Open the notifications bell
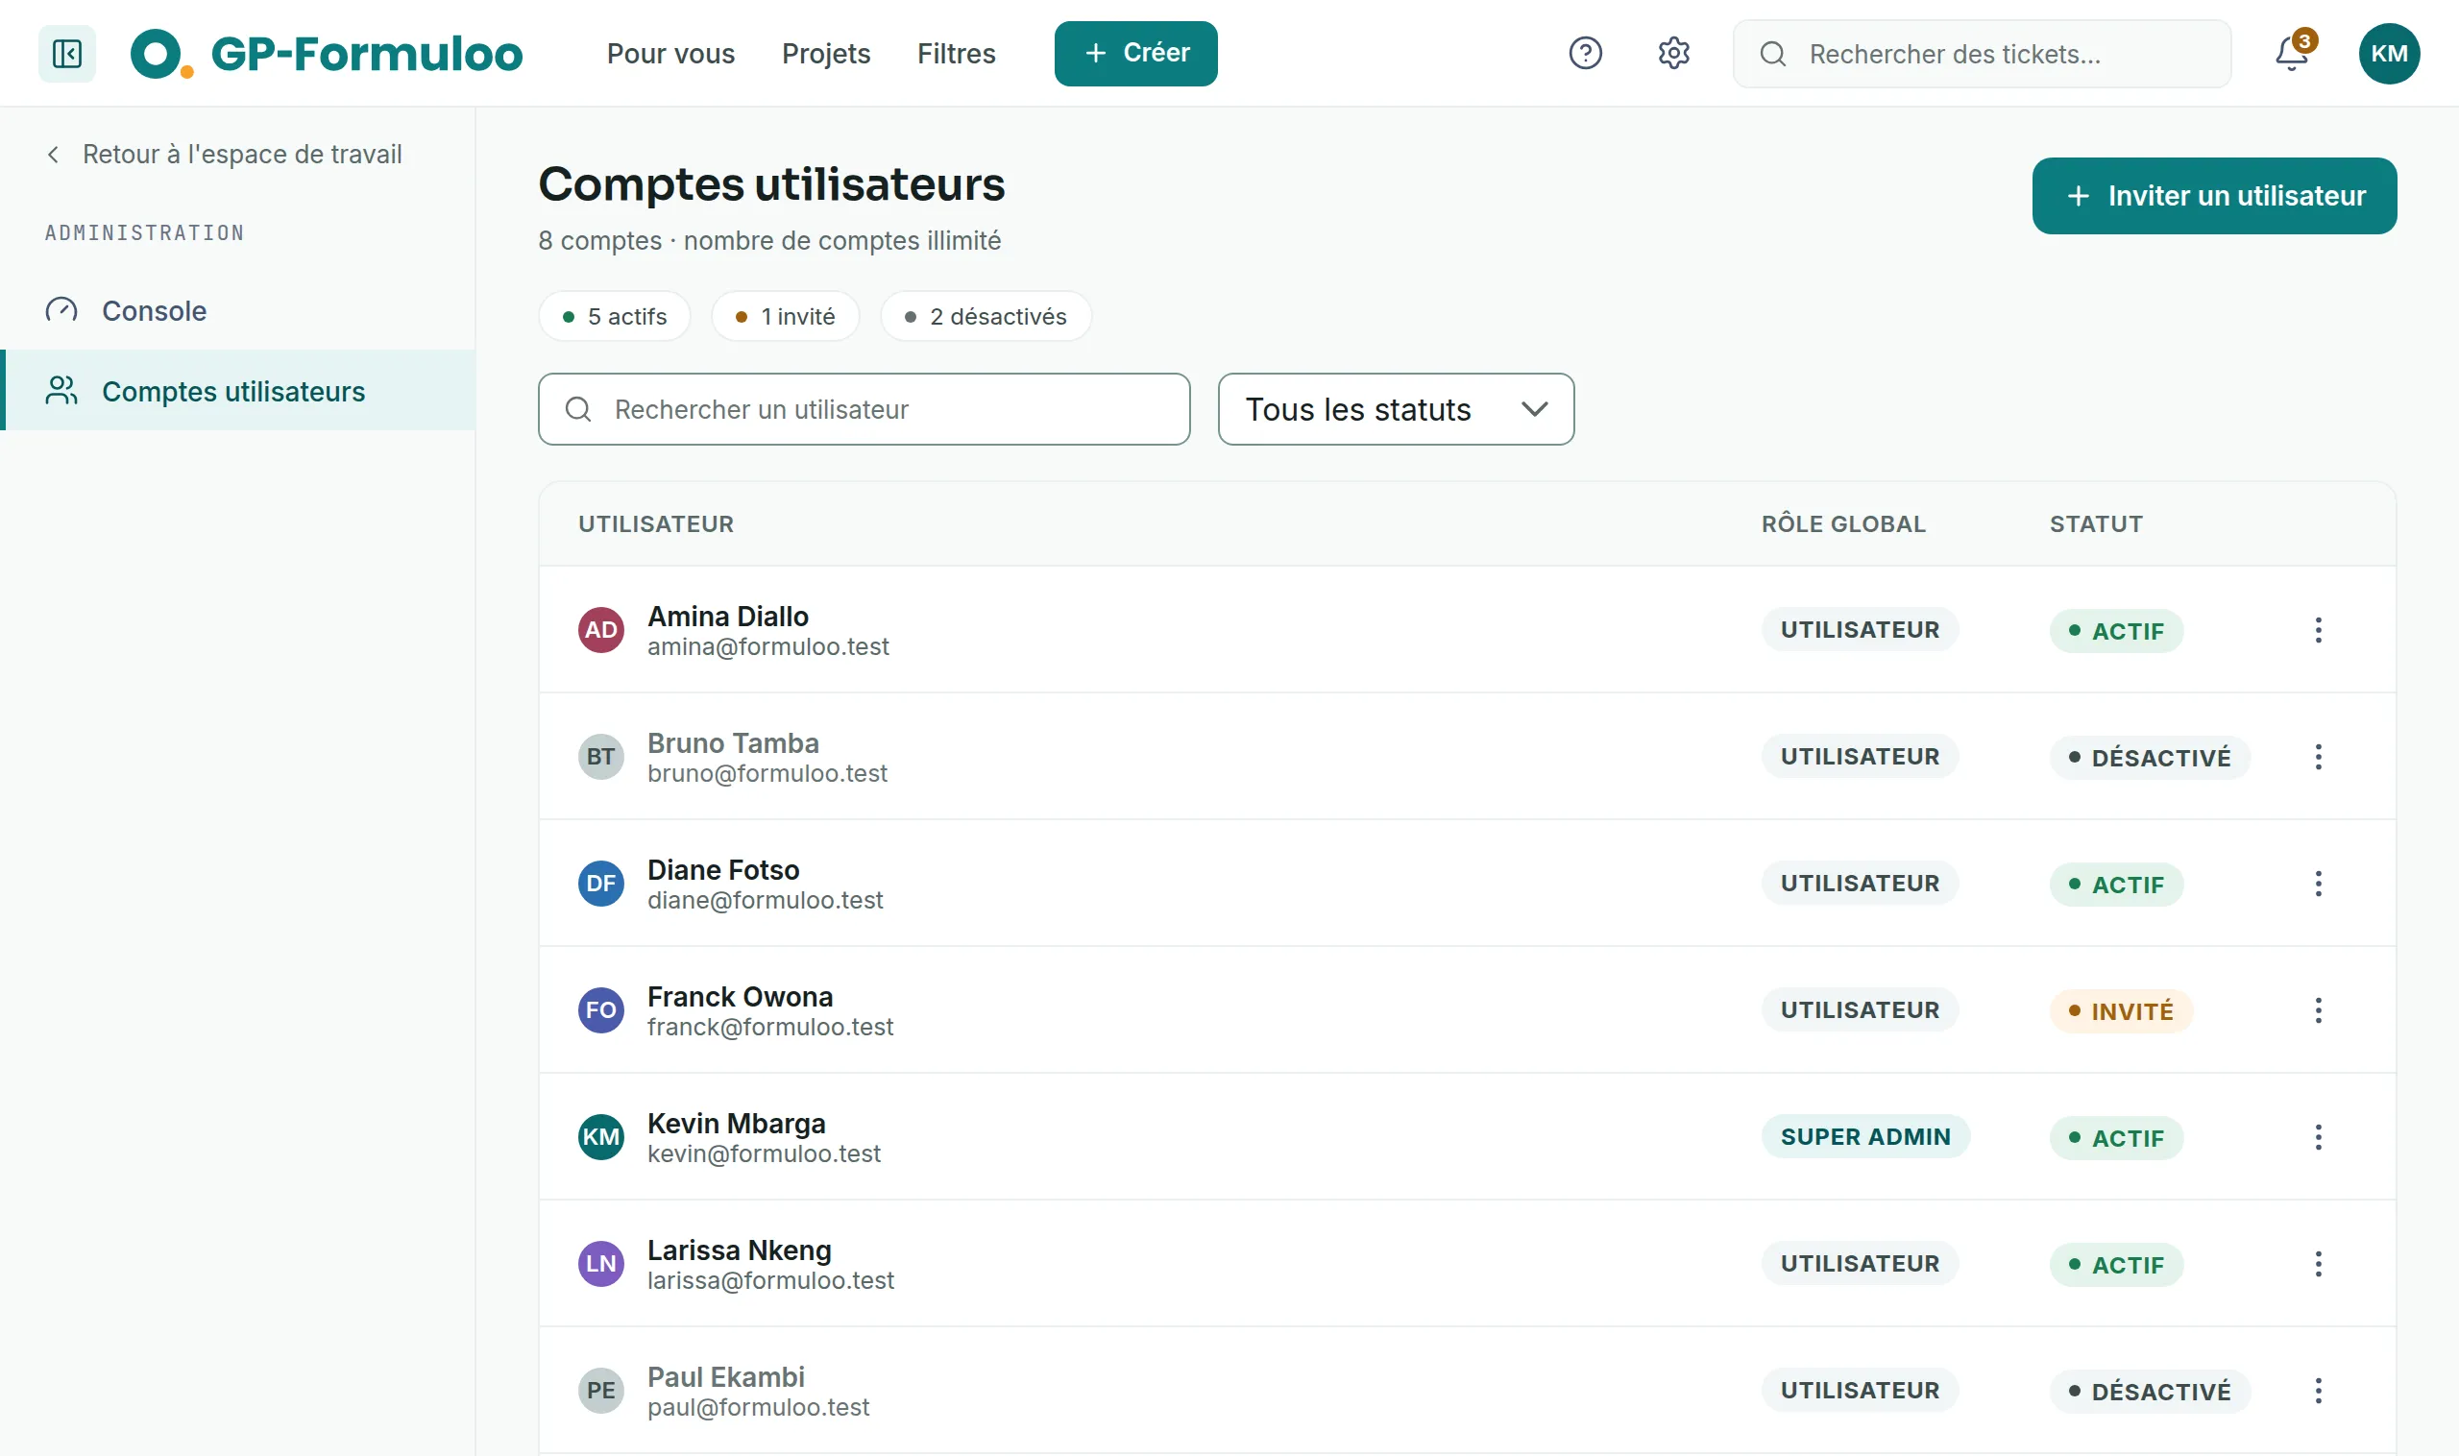 click(2292, 53)
